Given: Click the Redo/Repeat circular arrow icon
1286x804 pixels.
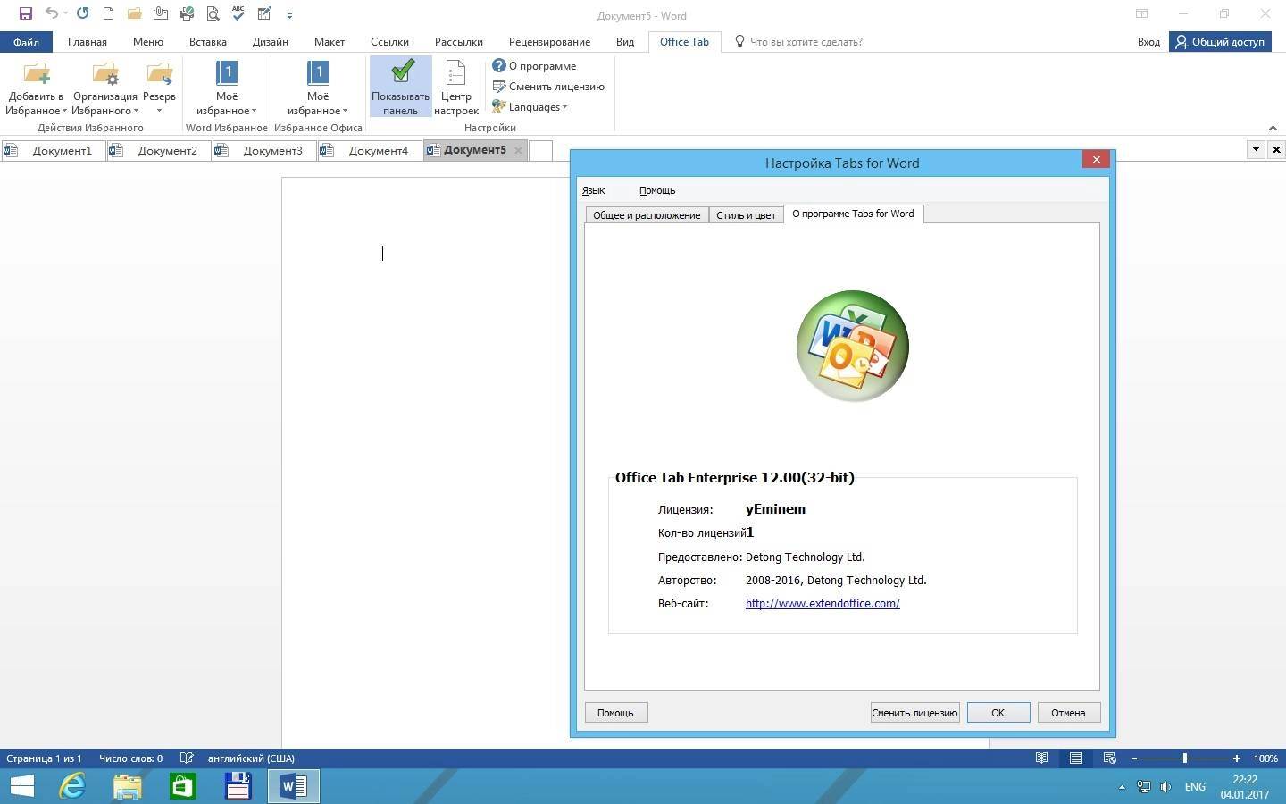Looking at the screenshot, I should [83, 14].
